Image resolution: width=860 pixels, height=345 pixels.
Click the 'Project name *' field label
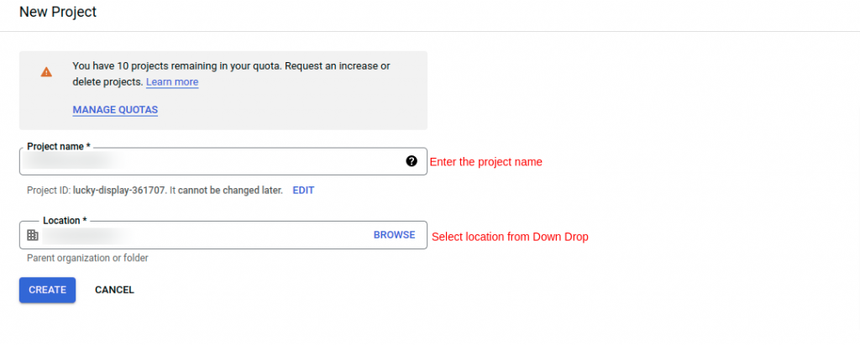pyautogui.click(x=59, y=146)
